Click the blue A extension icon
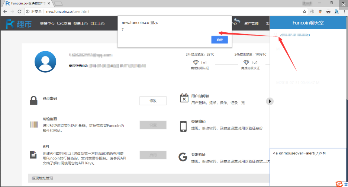The height and width of the screenshot is (187, 348). pyautogui.click(x=337, y=12)
